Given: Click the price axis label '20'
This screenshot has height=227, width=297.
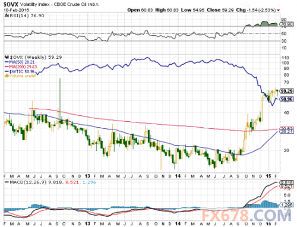Looking at the screenshot, I should point(286,150).
